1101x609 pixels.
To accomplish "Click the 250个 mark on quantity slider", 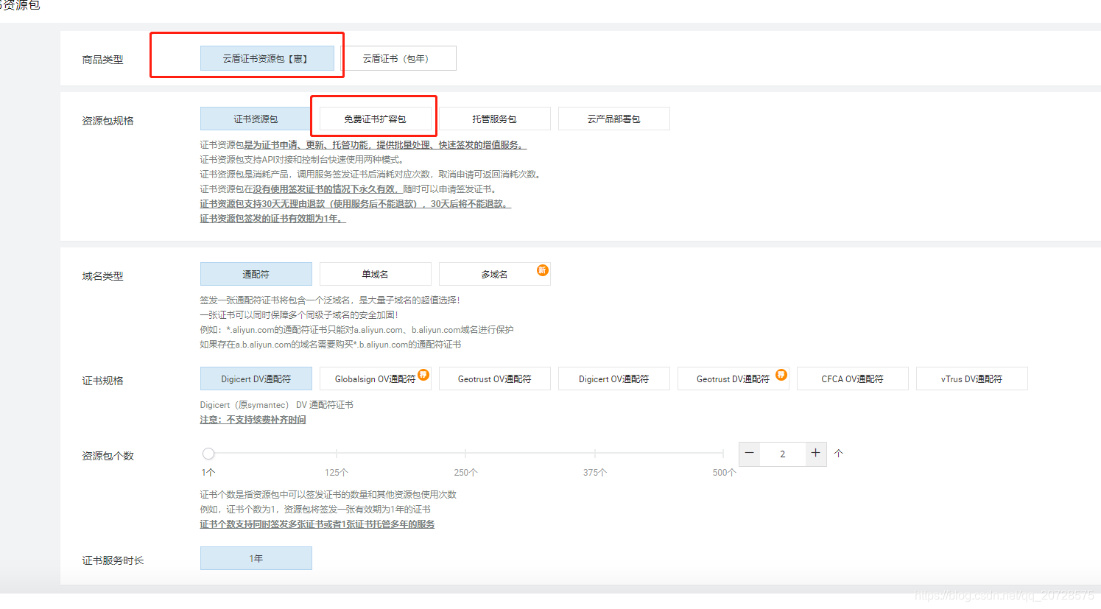I will click(465, 472).
